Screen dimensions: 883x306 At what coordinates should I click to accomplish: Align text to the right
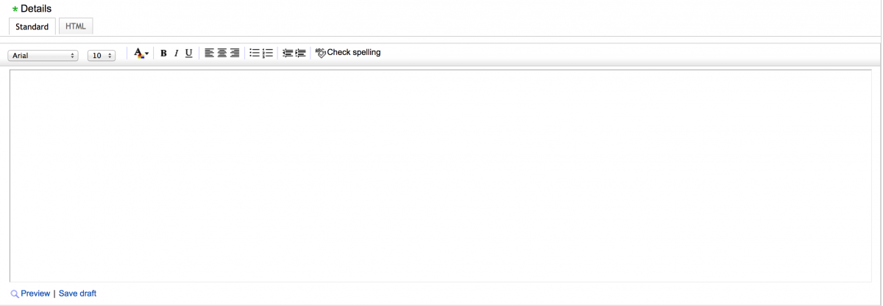pyautogui.click(x=235, y=54)
